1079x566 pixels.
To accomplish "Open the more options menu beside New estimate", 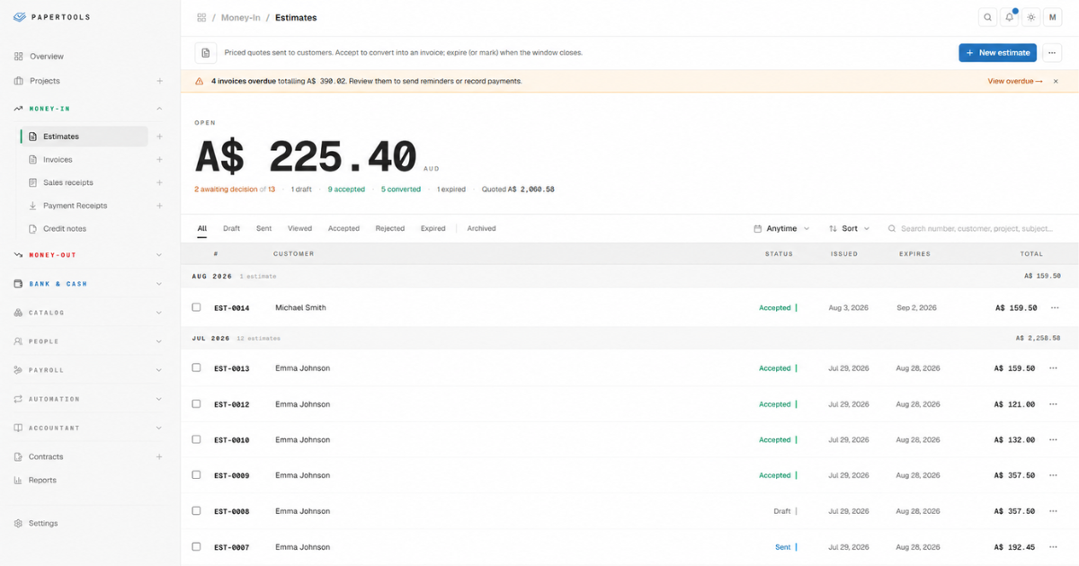I will pyautogui.click(x=1053, y=53).
